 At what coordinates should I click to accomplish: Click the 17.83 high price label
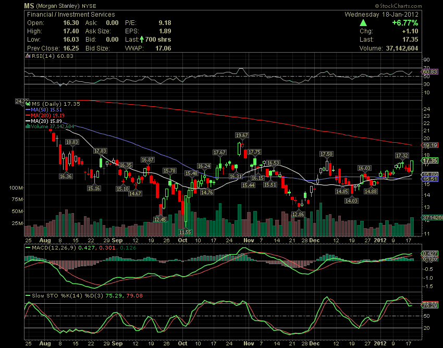[100, 151]
